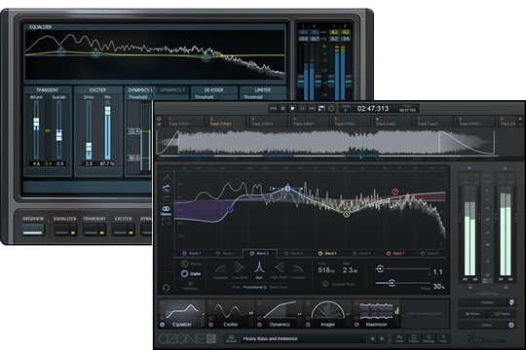Select the Proportional Q bell option
The height and width of the screenshot is (350, 526).
click(255, 287)
